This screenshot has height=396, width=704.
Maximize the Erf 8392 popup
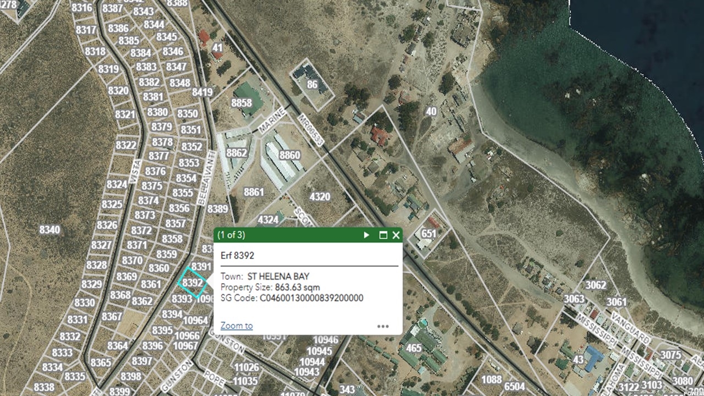tap(383, 235)
